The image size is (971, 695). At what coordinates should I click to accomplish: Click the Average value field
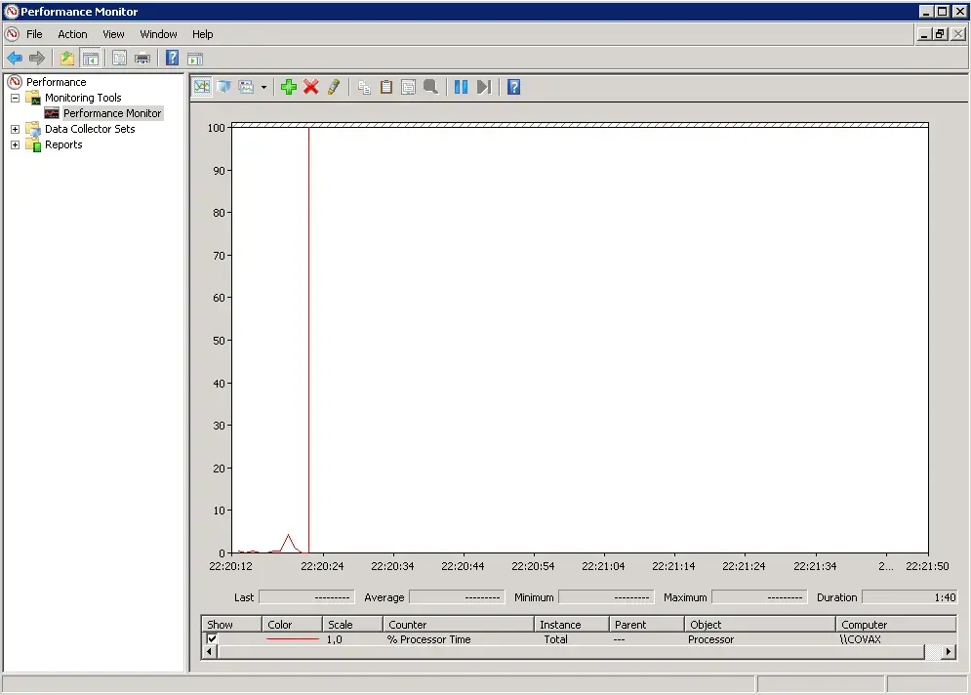point(457,597)
